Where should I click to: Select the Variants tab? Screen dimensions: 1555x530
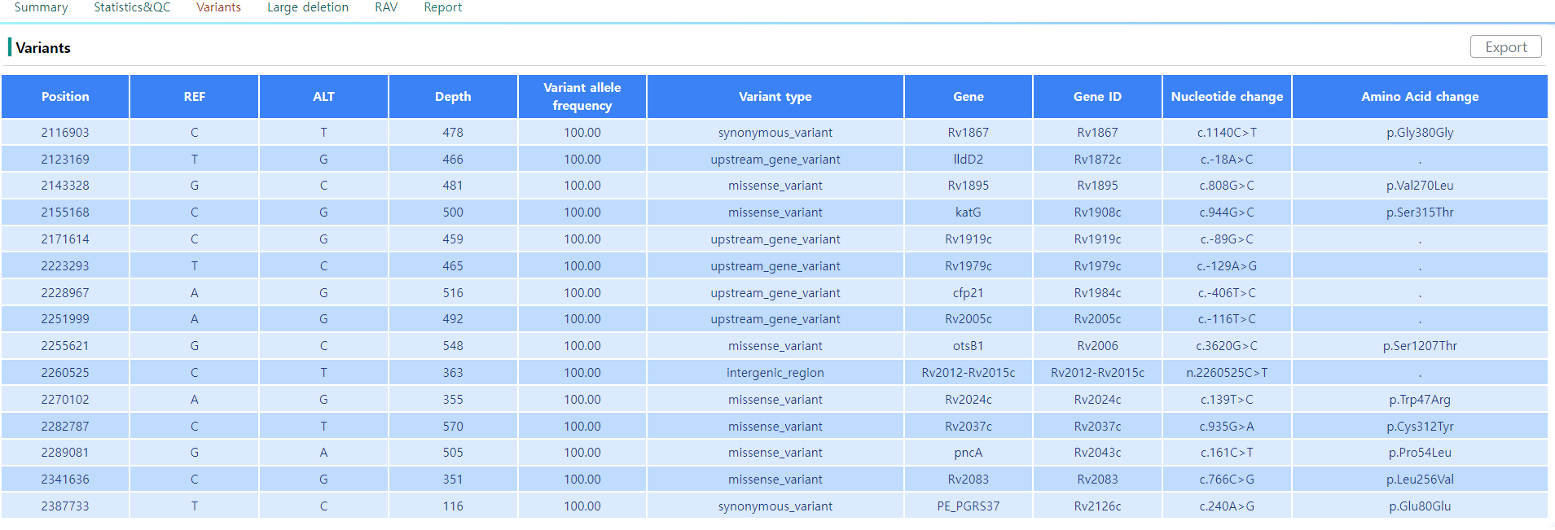218,7
